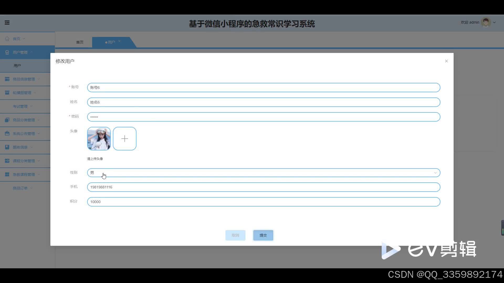Click the plus icon to upload avatar
Screen dimensions: 504x283
coord(125,139)
